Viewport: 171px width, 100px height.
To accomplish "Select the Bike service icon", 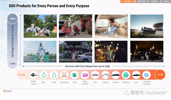I will tap(44, 75).
